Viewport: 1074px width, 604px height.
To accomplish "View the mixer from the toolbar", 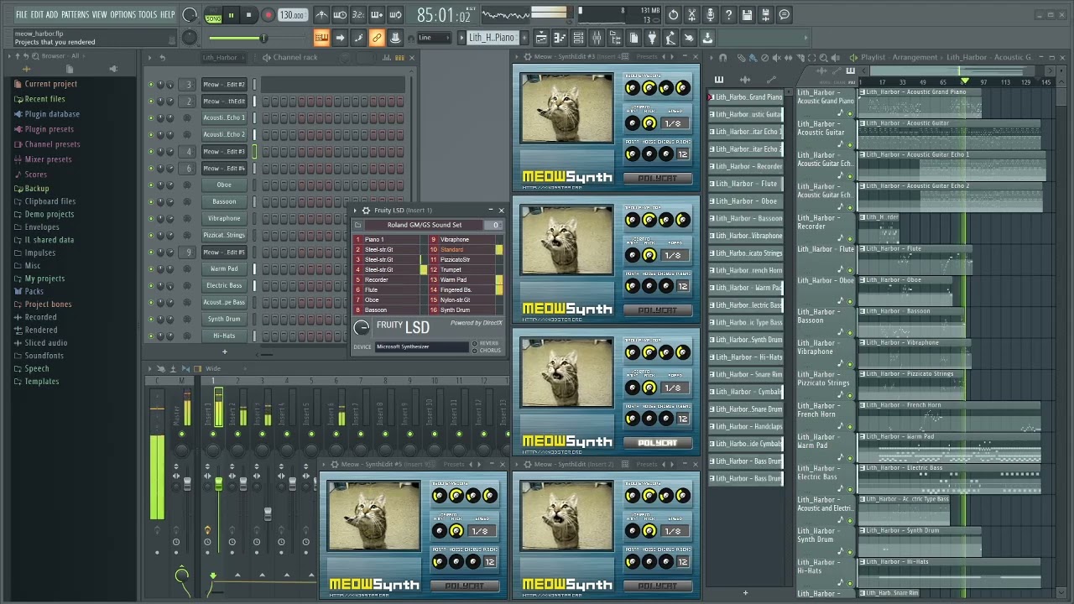I will click(x=597, y=38).
